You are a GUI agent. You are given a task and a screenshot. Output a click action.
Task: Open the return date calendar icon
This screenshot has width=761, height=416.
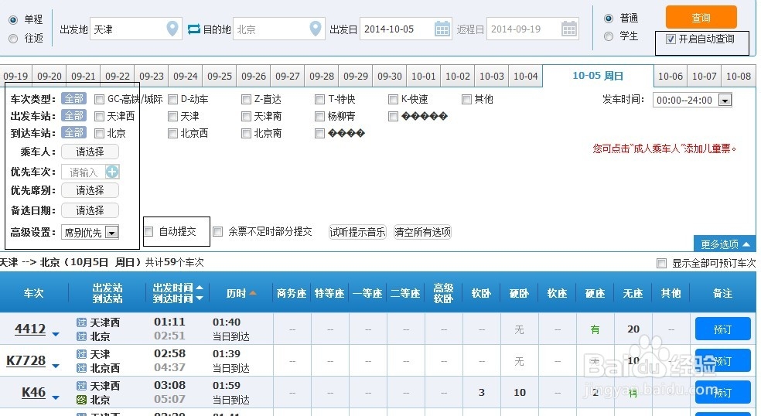tap(568, 29)
